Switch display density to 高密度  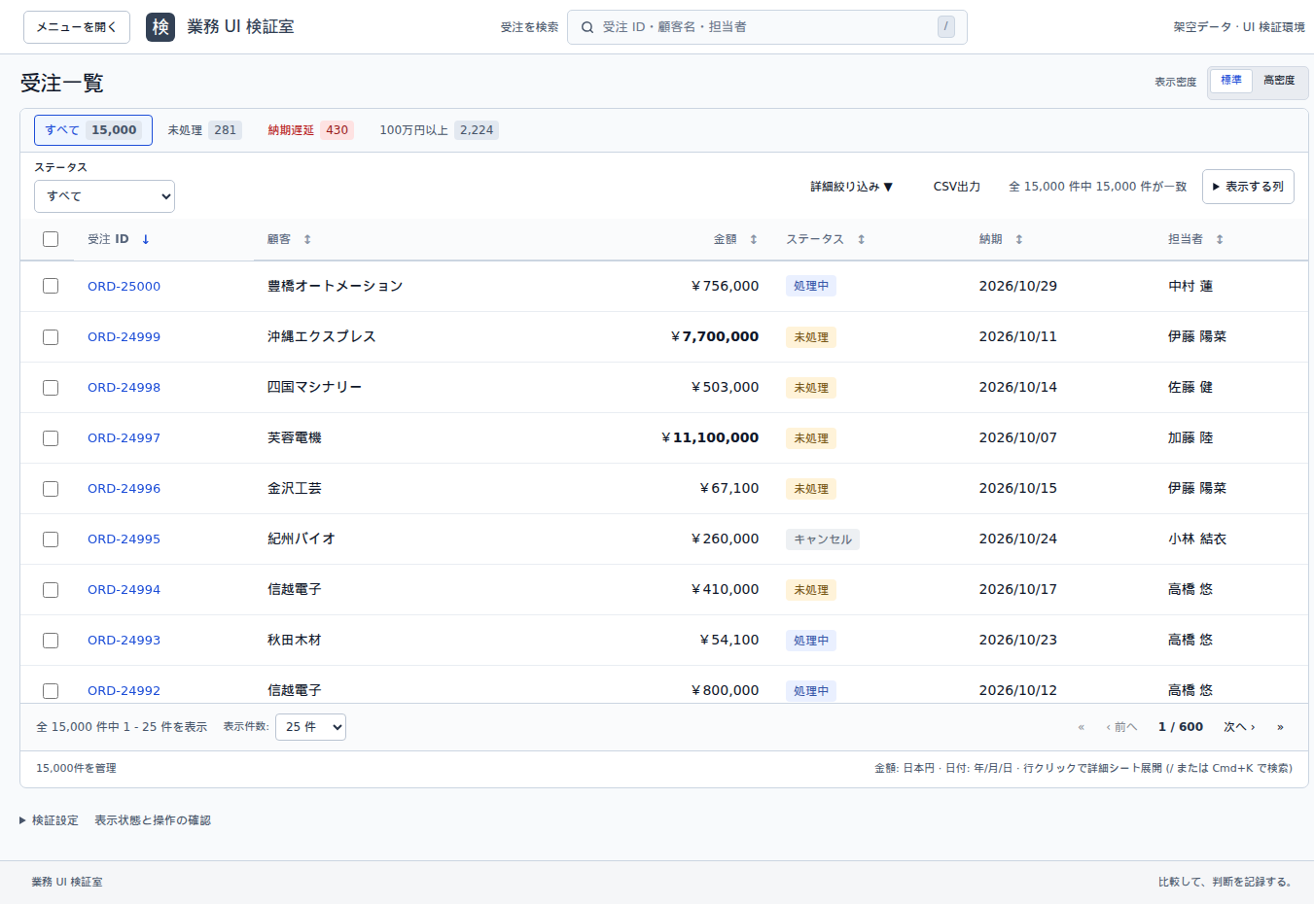click(1279, 81)
